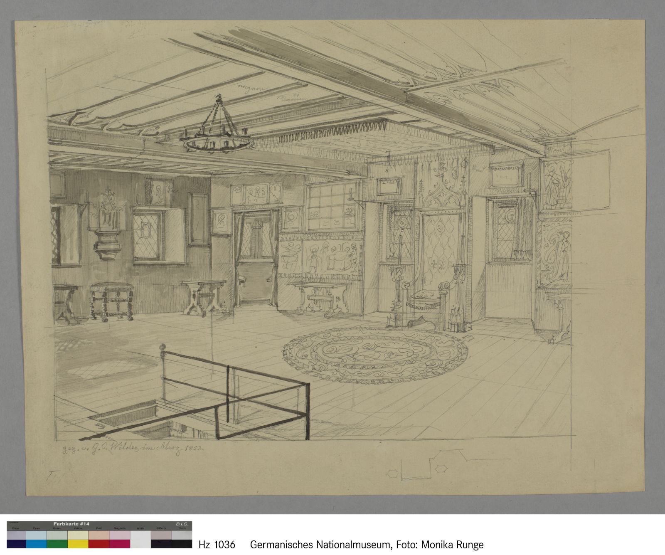Select the cyan swatch on the color card

[37, 544]
